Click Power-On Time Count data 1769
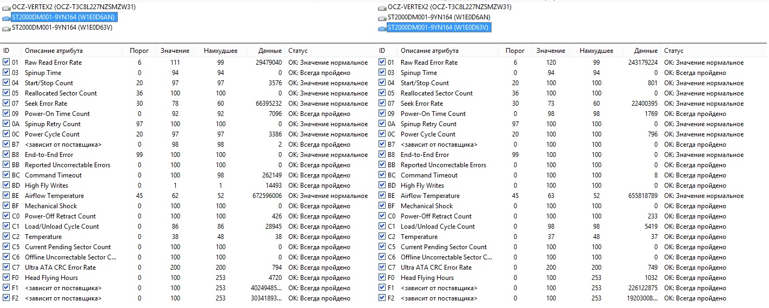The image size is (769, 308). pos(651,114)
